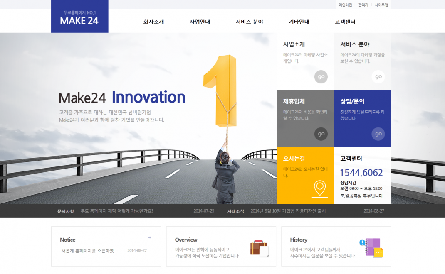Open the 회사소개 menu
This screenshot has height=274, width=445.
153,22
